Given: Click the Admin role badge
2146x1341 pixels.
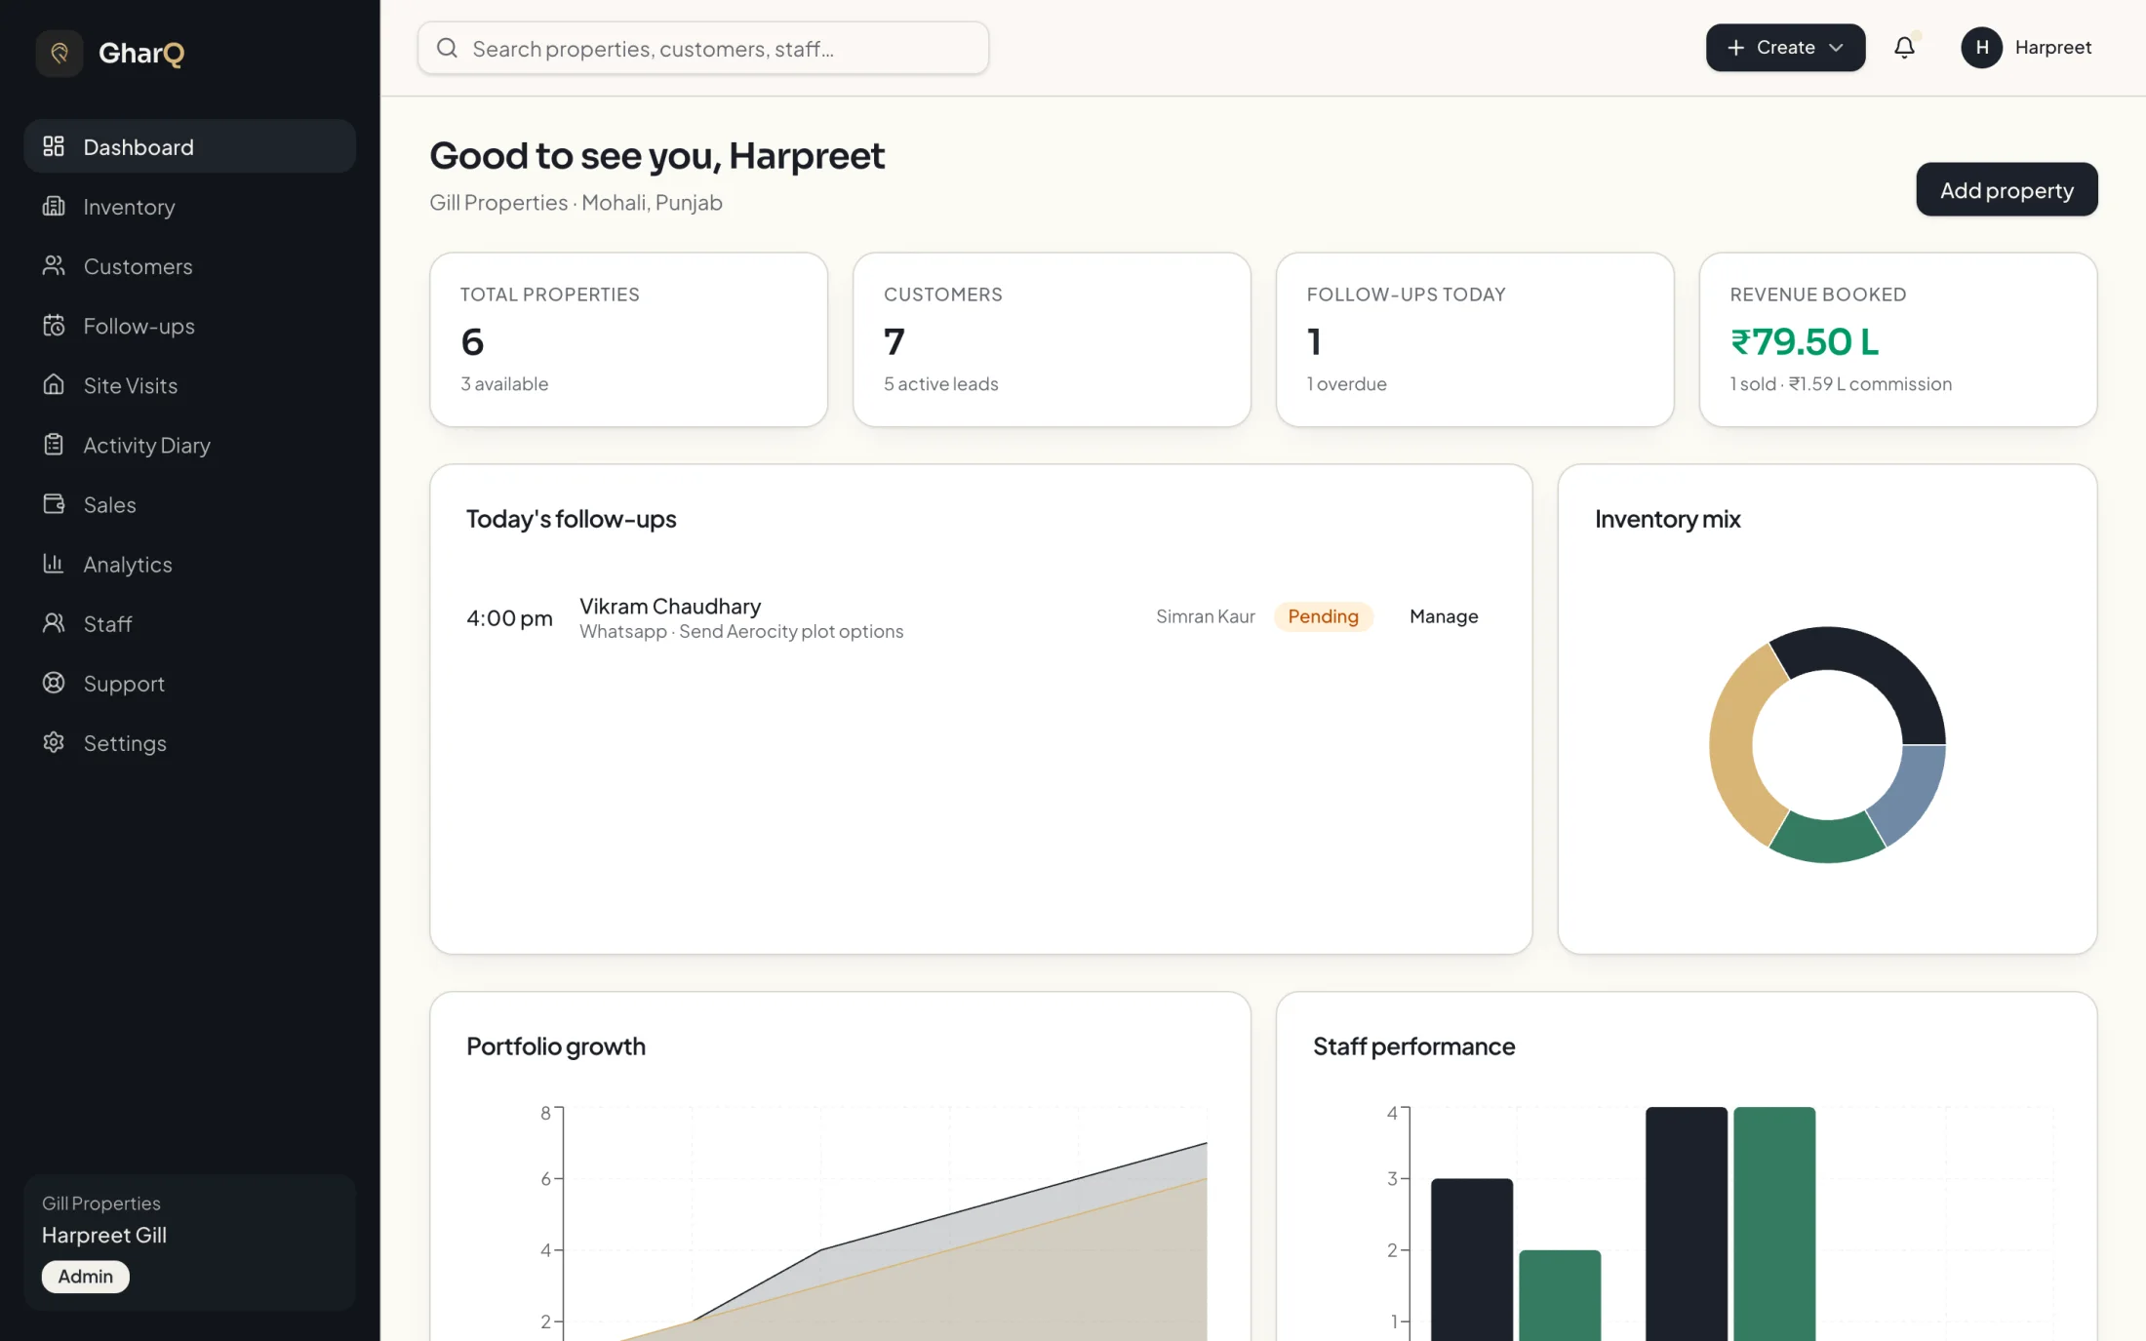Looking at the screenshot, I should (x=86, y=1276).
